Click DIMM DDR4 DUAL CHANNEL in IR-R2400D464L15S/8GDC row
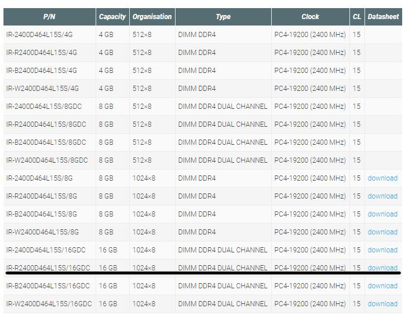Image resolution: width=412 pixels, height=319 pixels. click(223, 124)
